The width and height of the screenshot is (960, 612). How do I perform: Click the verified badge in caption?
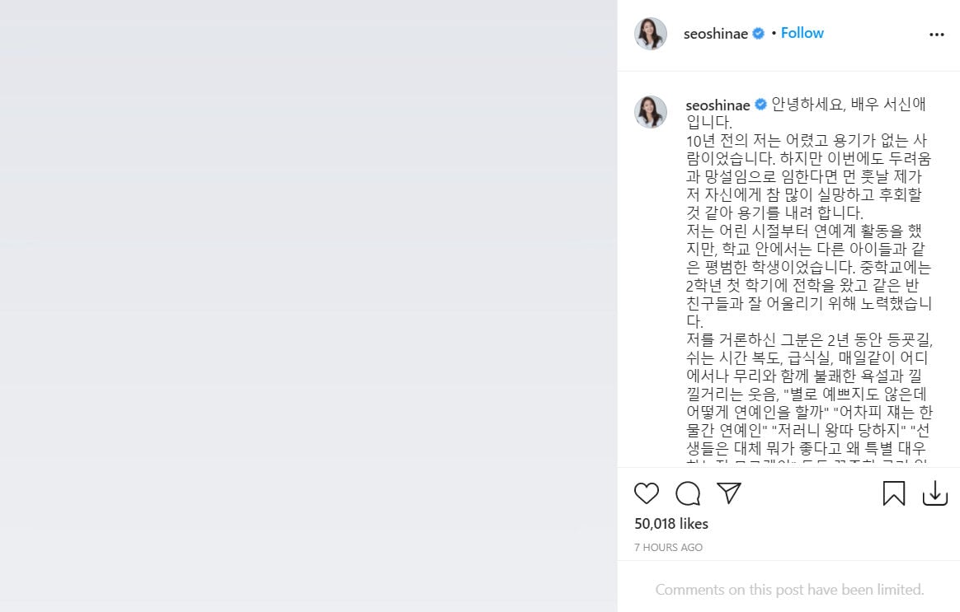(760, 105)
